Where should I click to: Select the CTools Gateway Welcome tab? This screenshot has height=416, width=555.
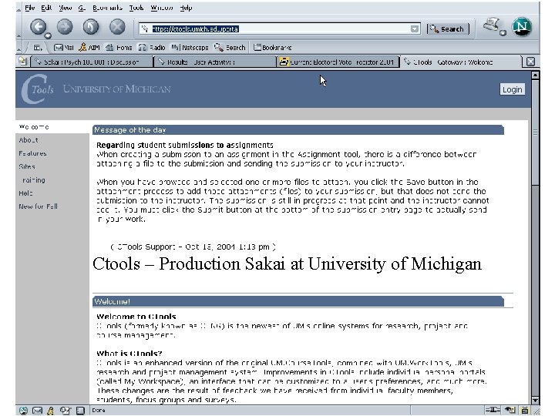(461, 62)
